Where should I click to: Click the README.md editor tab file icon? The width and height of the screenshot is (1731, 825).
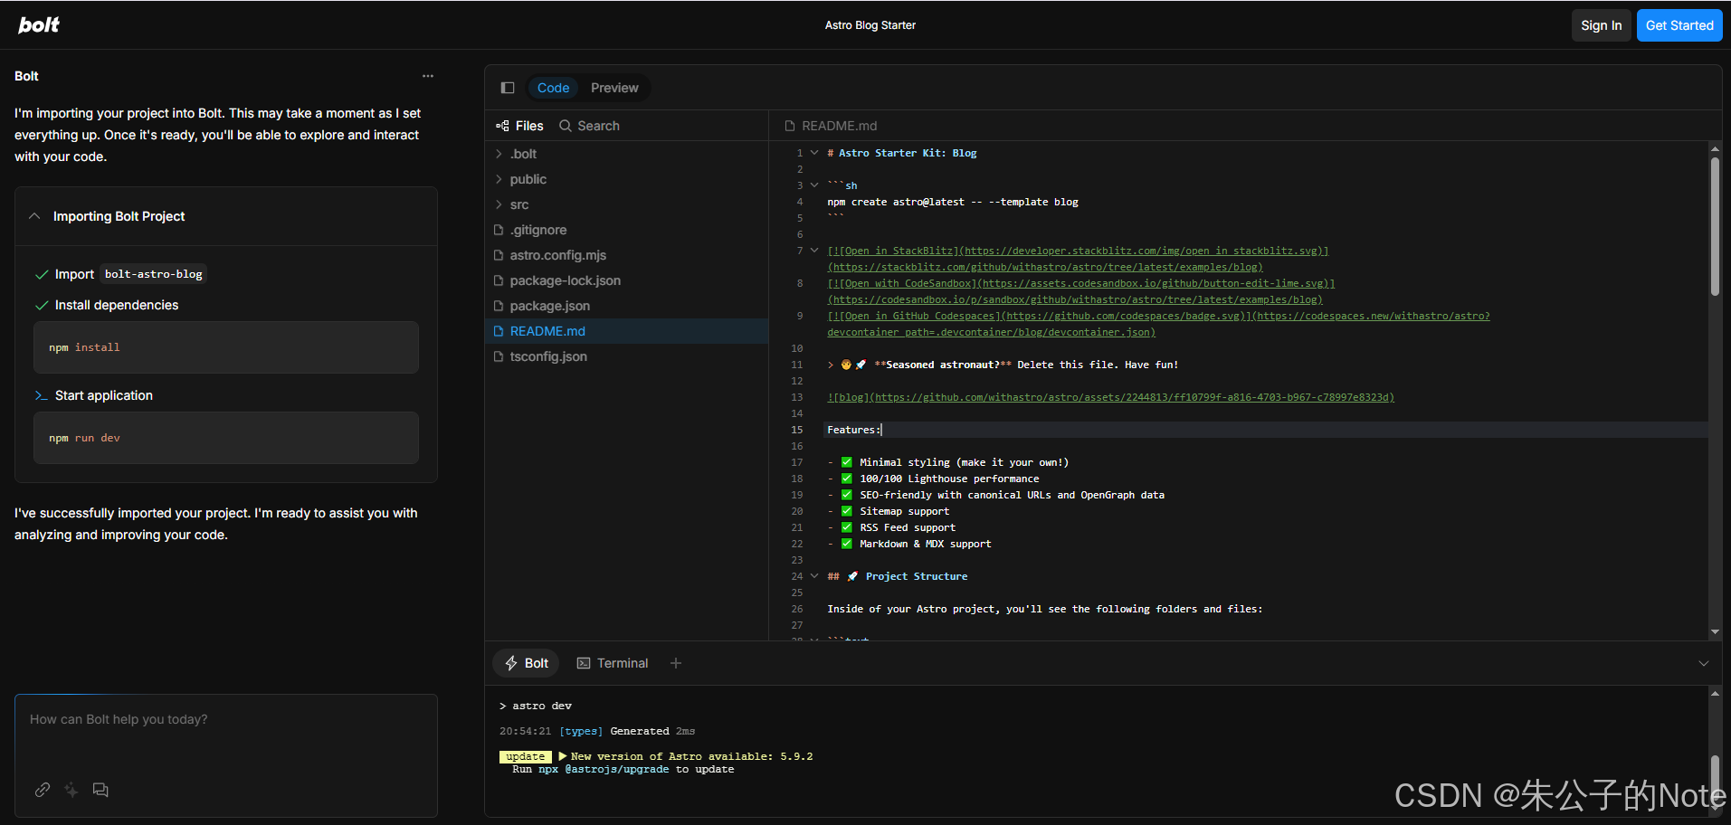coord(790,126)
